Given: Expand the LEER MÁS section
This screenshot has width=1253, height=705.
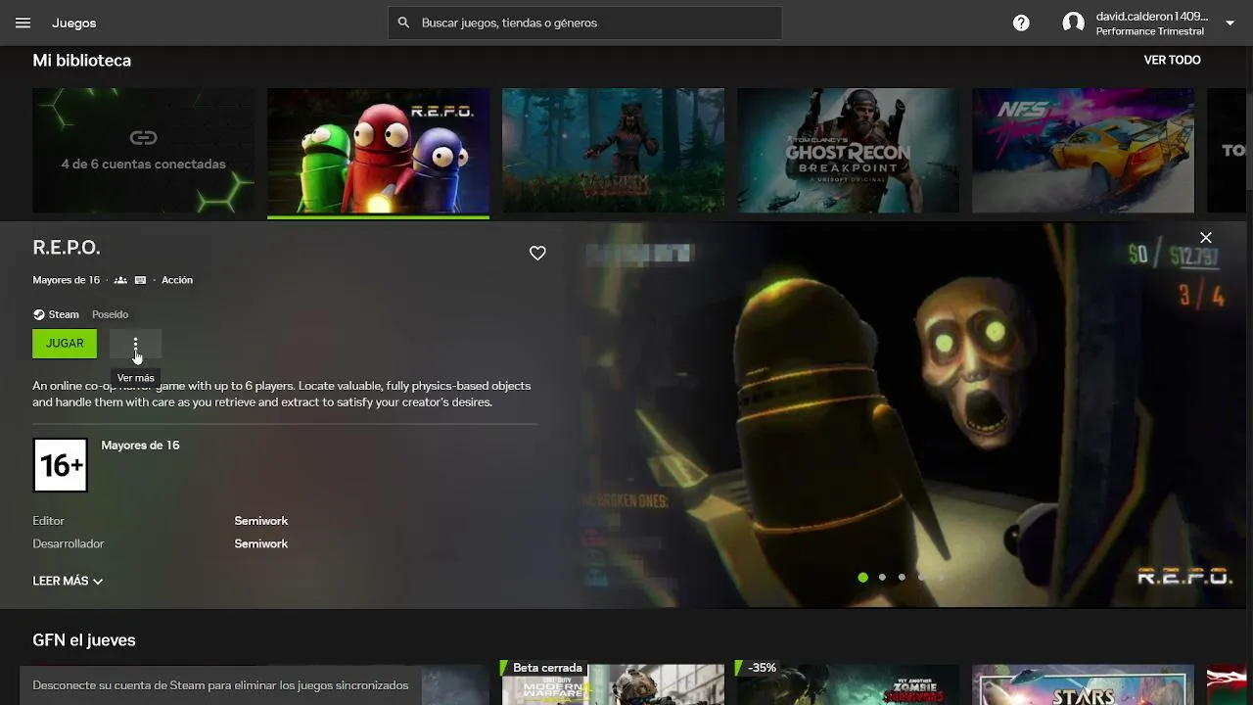Looking at the screenshot, I should pos(68,581).
